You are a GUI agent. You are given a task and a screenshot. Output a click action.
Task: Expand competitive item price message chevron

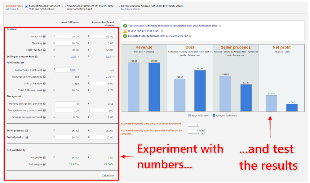click(220, 26)
